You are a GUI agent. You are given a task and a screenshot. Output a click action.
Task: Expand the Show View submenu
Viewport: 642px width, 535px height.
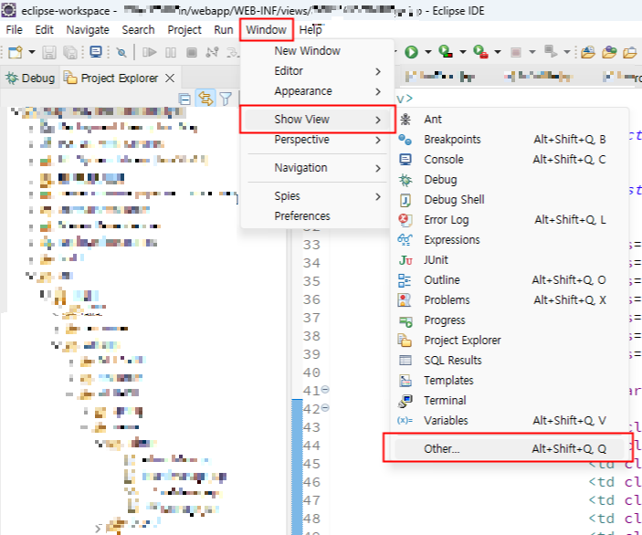316,119
